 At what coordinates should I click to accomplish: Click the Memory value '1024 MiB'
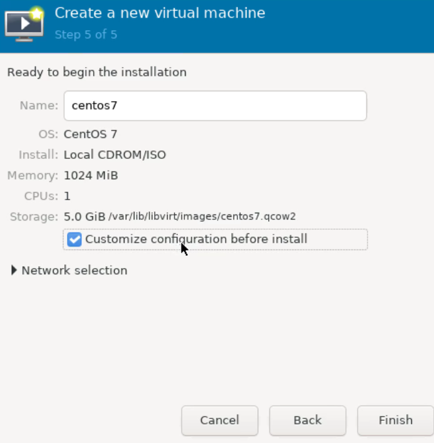(91, 176)
